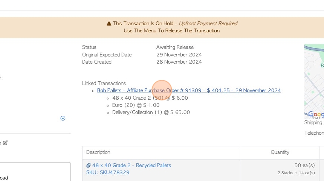This screenshot has height=181, width=324.
Task: Click inside the text box at bottom left
Action: [35, 172]
